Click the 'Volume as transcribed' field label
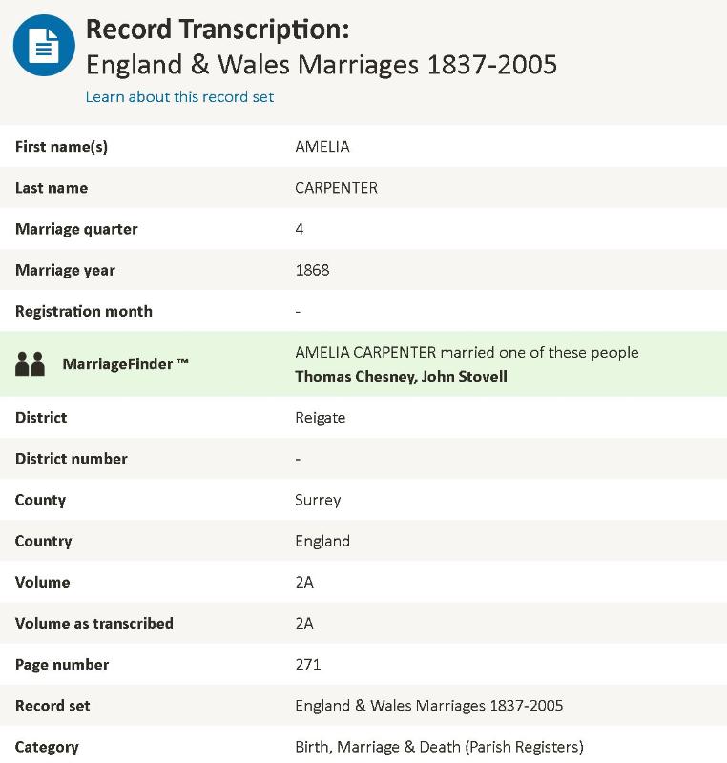 94,623
